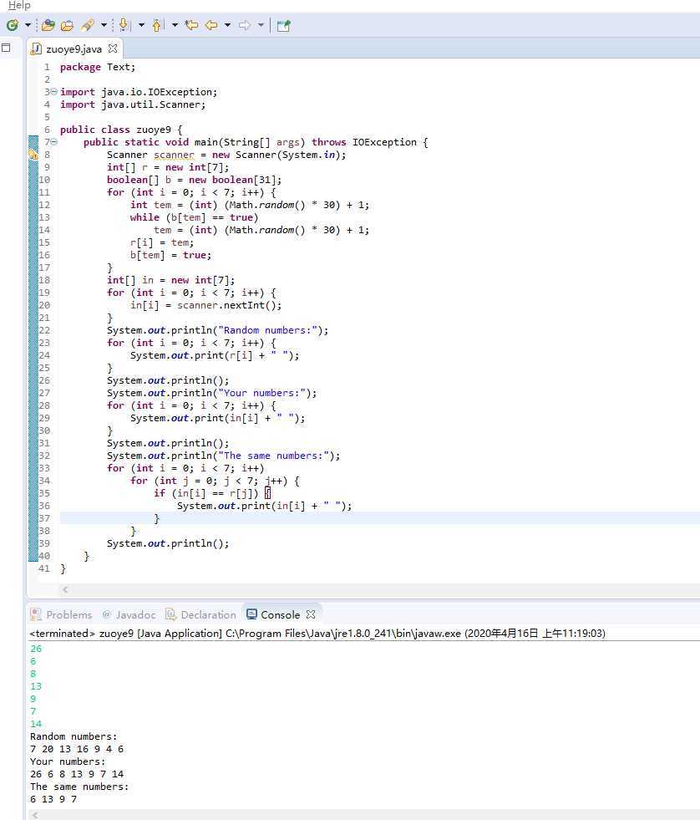This screenshot has width=700, height=820.
Task: Click 'package Text;' on line 1
Action: [97, 67]
